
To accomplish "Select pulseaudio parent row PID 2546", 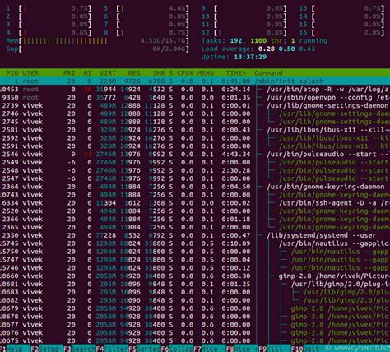I will [195, 154].
